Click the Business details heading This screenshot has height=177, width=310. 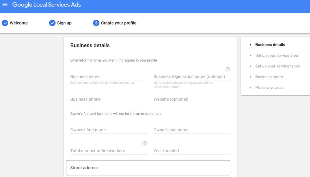[x=90, y=45]
